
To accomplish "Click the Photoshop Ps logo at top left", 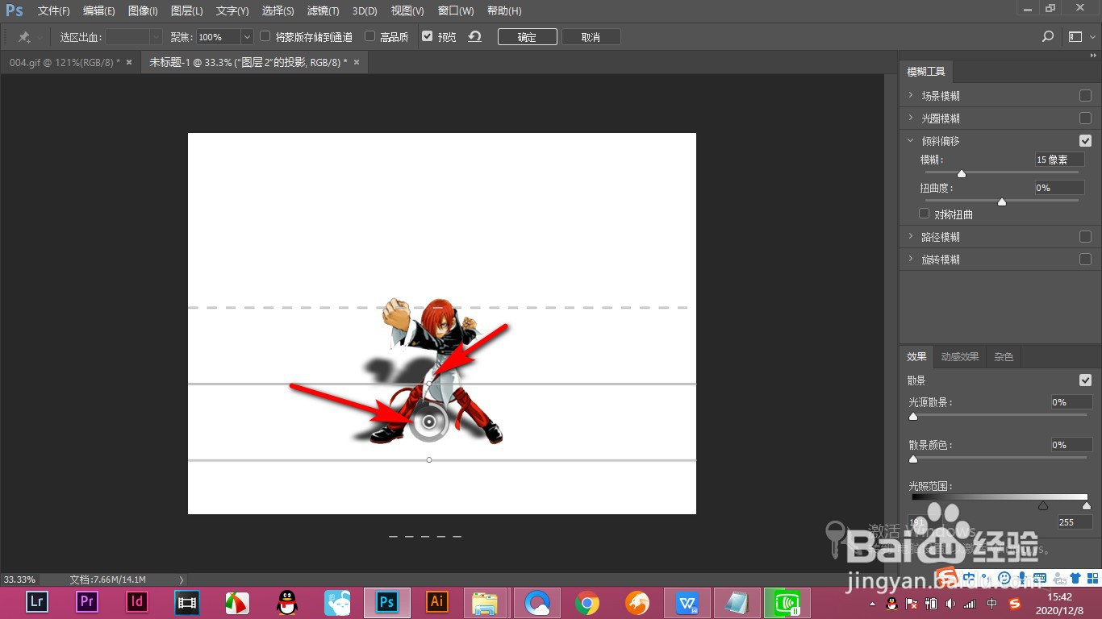I will [15, 10].
